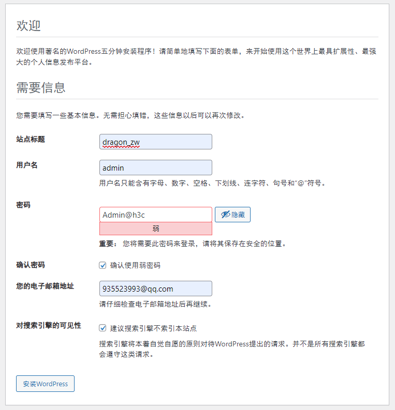Screen dimensions: 395x410
Task: Click the 确认使用弱密码 label text
Action: (x=135, y=265)
